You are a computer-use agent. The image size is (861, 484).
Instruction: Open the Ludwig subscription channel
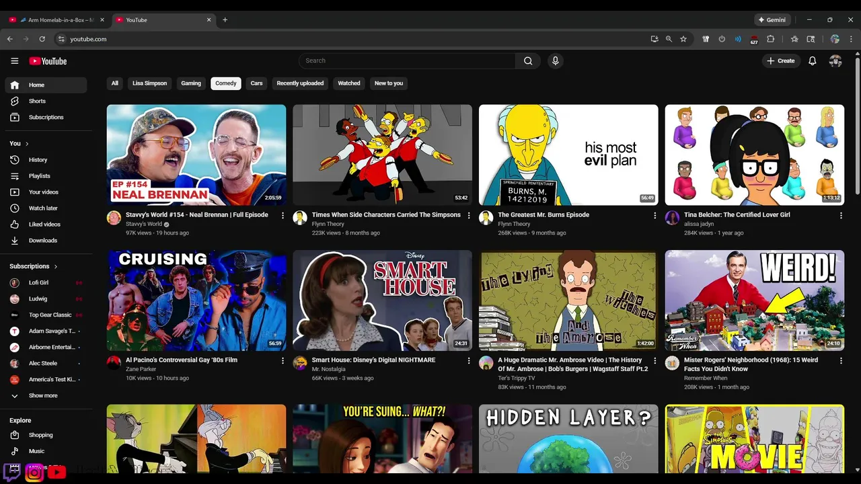[46, 298]
